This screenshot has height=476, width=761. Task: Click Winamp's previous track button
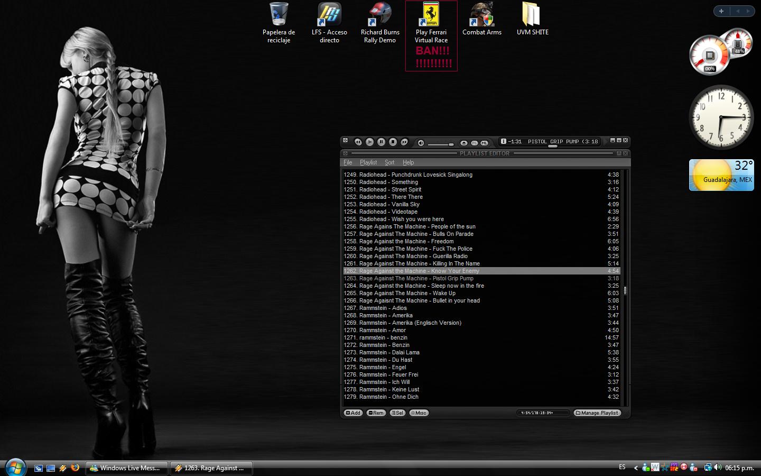click(358, 142)
